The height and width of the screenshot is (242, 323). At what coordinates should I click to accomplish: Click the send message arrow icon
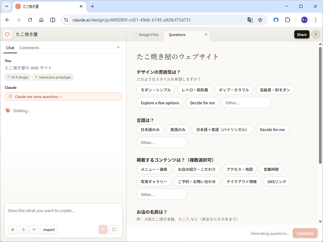(x=103, y=229)
